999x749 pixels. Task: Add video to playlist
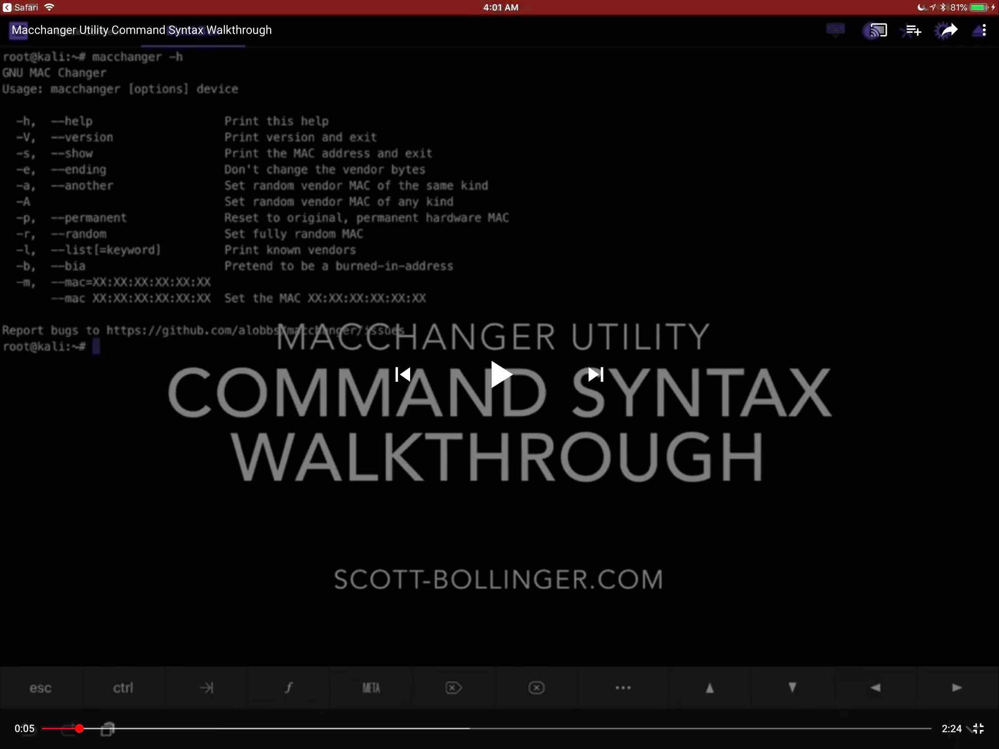pyautogui.click(x=913, y=30)
